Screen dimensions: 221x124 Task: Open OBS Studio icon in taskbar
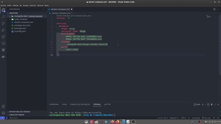pyautogui.click(x=133, y=122)
